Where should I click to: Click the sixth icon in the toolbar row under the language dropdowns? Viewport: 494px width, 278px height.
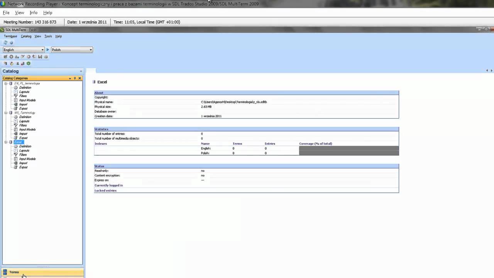coord(34,57)
